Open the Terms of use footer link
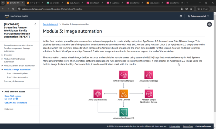The width and height of the screenshot is (216, 129). [188, 126]
